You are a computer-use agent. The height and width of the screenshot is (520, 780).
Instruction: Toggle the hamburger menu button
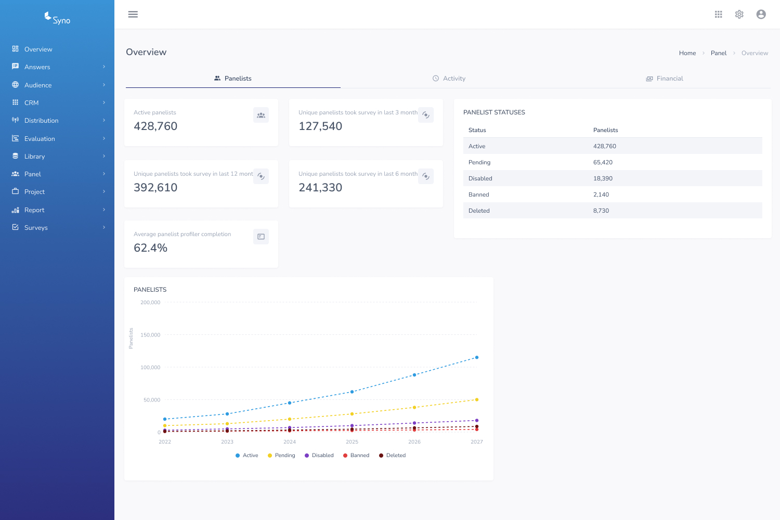(133, 15)
